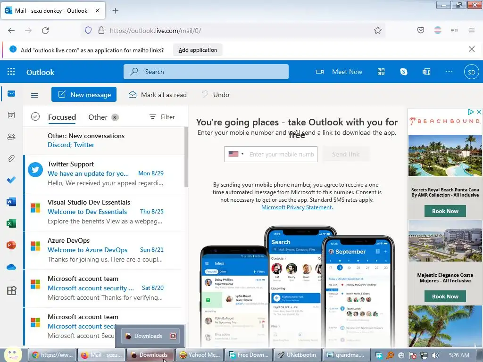Open the Downloads taskbar button
This screenshot has height=362, width=483.
[150, 355]
